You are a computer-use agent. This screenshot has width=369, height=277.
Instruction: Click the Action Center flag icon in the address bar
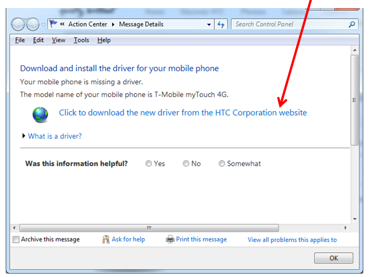pos(53,24)
